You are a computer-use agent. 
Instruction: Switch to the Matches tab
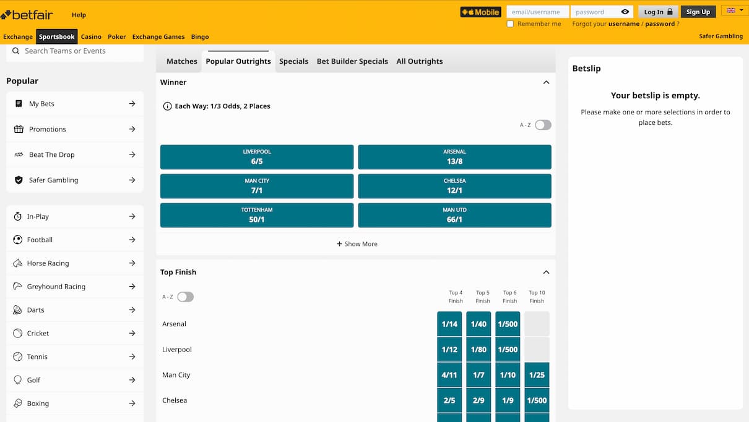[x=182, y=61]
